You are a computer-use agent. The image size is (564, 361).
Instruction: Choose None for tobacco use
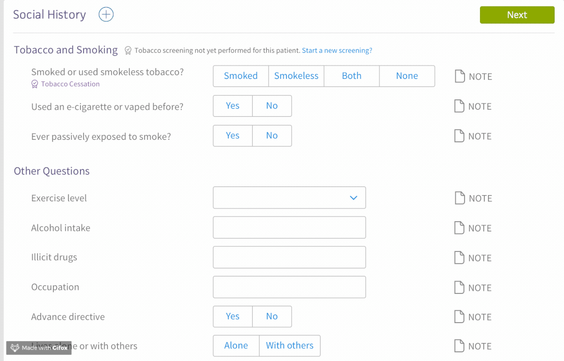click(x=407, y=76)
